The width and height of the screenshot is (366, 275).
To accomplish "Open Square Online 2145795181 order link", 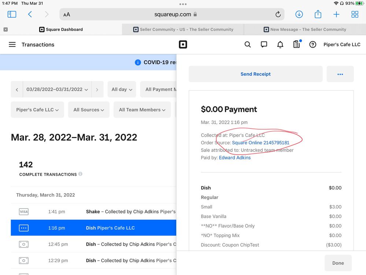I will [260, 143].
